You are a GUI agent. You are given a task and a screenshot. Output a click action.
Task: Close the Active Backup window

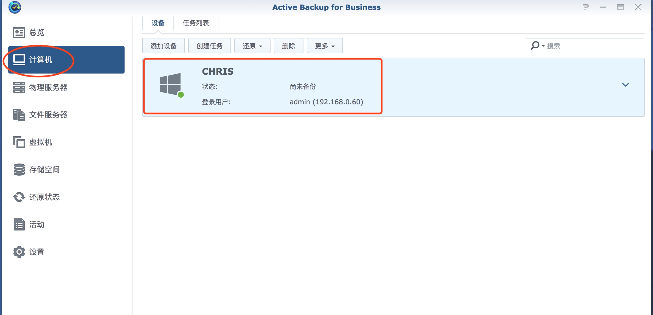638,7
